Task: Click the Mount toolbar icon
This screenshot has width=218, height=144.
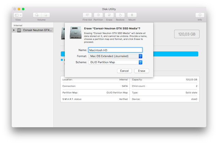Action: (x=132, y=15)
